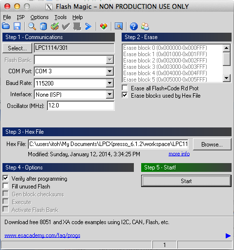Open the File menu
Screen dimensions: 234x250
(7, 17)
